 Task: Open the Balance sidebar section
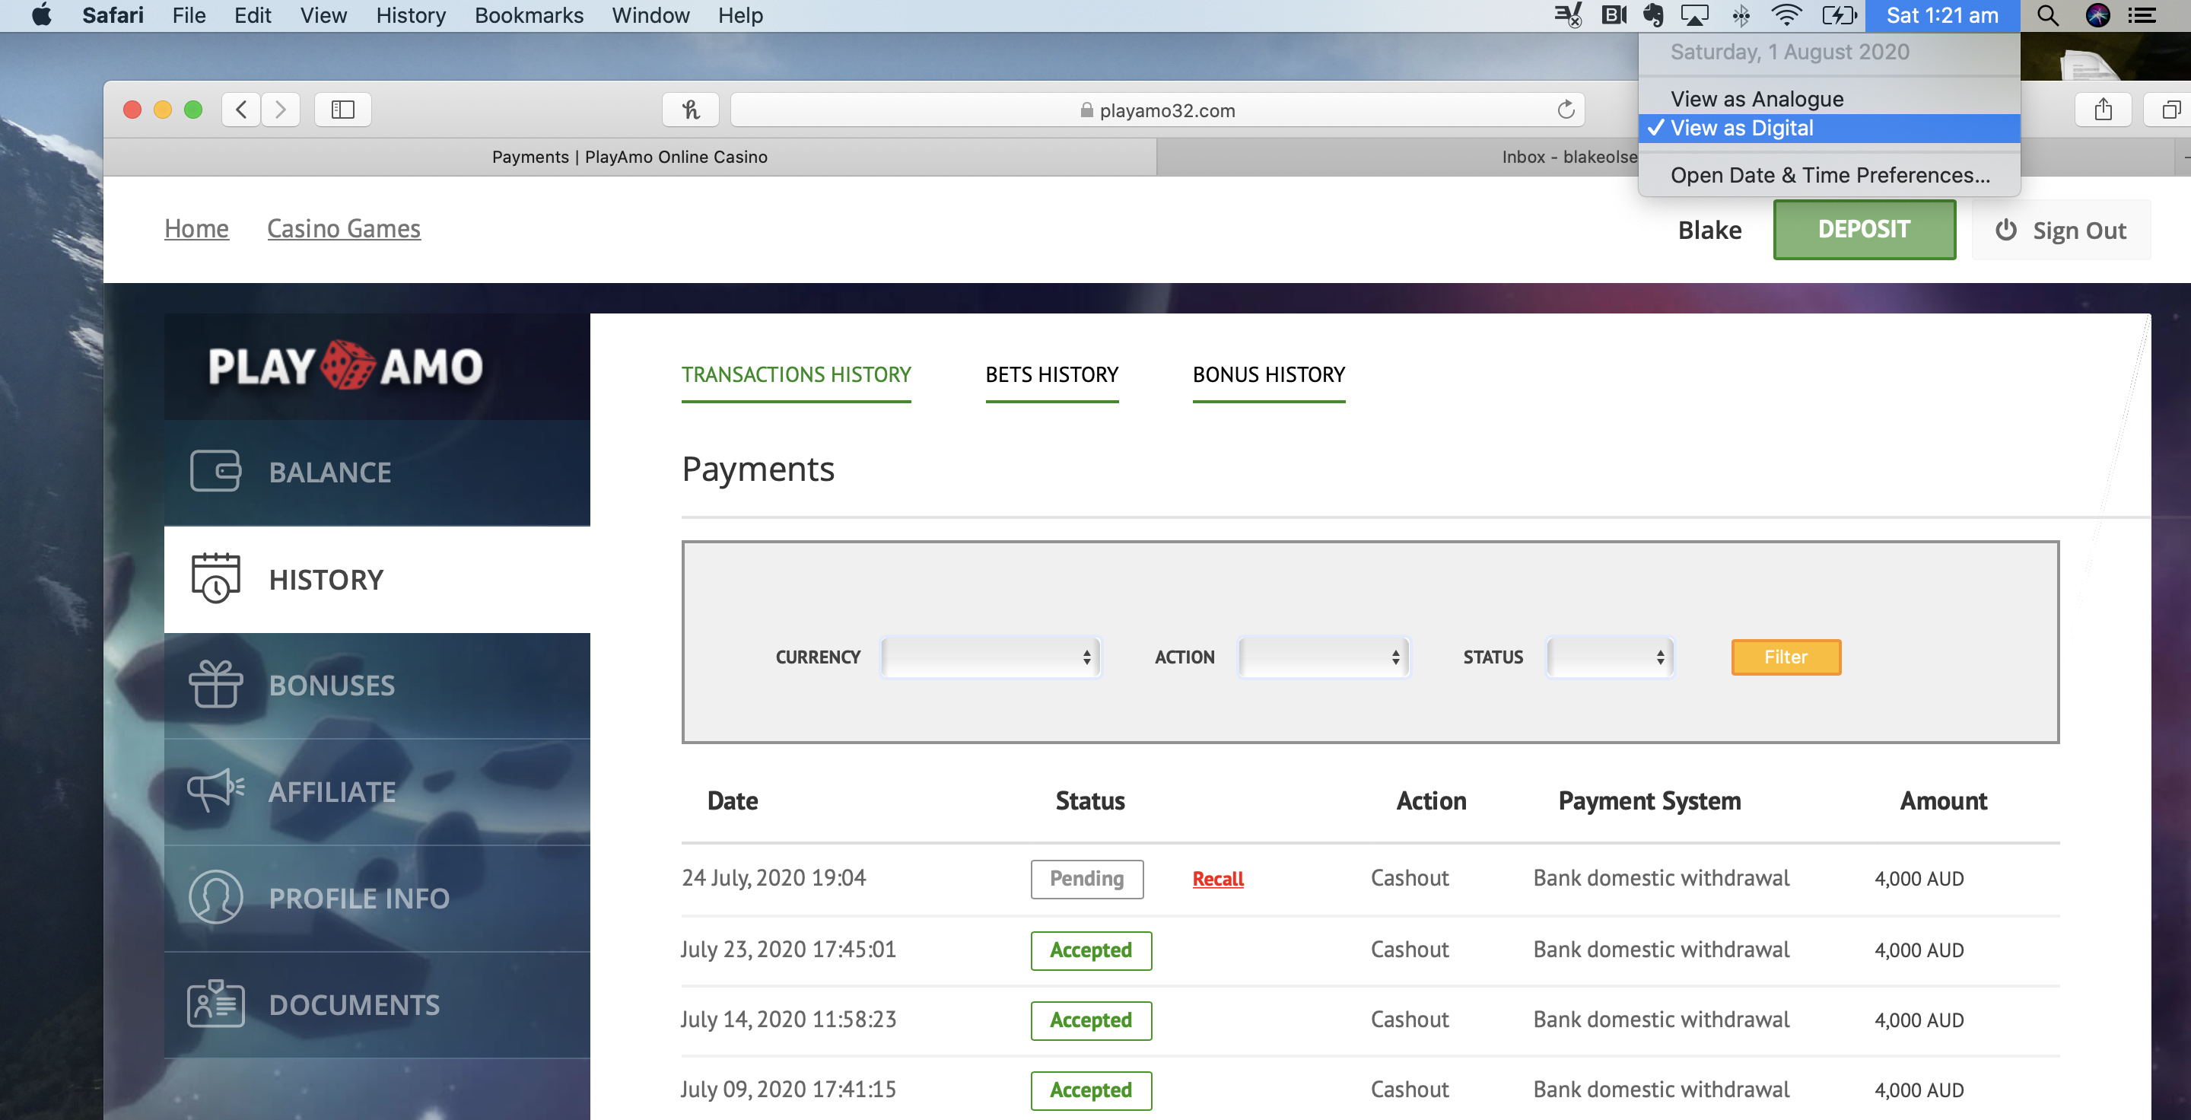[x=377, y=472]
